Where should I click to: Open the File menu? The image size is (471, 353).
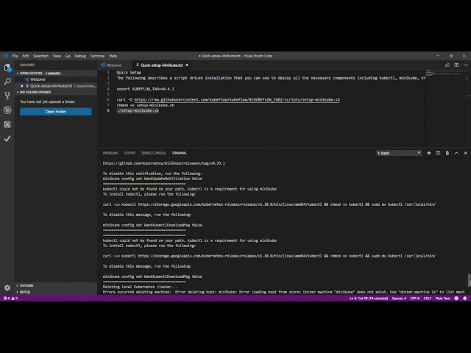click(15, 56)
